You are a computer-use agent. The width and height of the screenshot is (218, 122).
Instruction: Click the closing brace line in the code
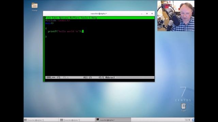click(46, 37)
